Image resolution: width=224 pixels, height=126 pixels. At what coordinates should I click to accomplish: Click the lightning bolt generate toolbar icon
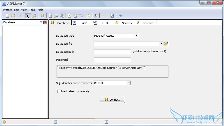tap(103, 16)
